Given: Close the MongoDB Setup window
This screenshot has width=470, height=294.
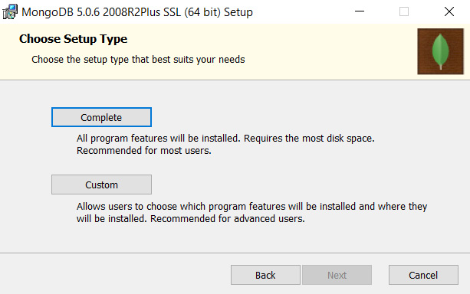Looking at the screenshot, I should coord(449,11).
